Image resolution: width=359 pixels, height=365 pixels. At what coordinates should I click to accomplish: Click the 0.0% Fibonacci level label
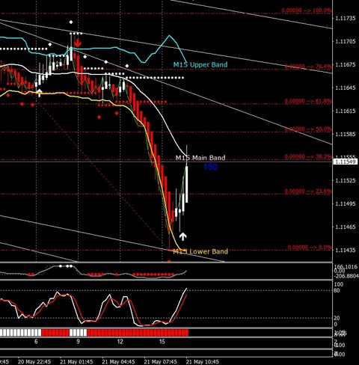(310, 248)
